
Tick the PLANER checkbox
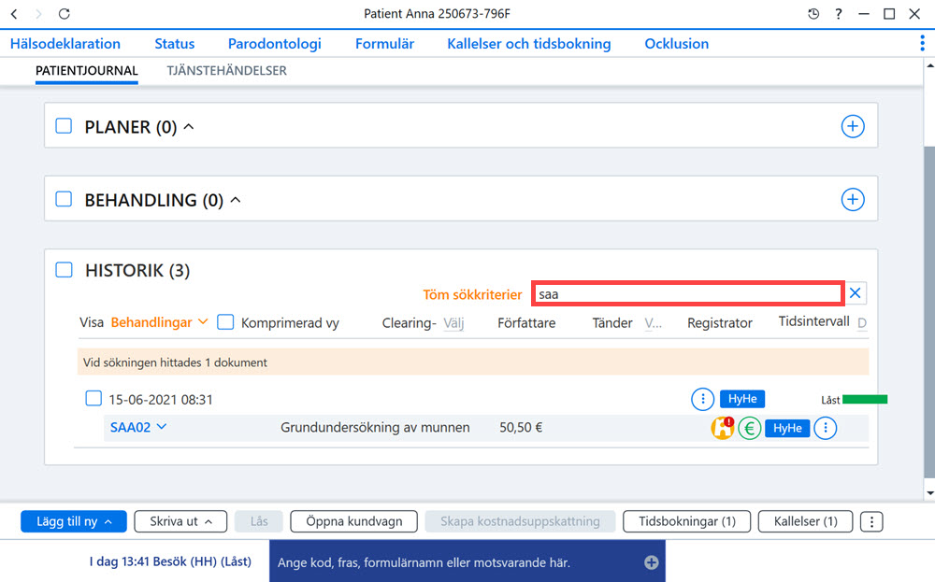coord(64,126)
